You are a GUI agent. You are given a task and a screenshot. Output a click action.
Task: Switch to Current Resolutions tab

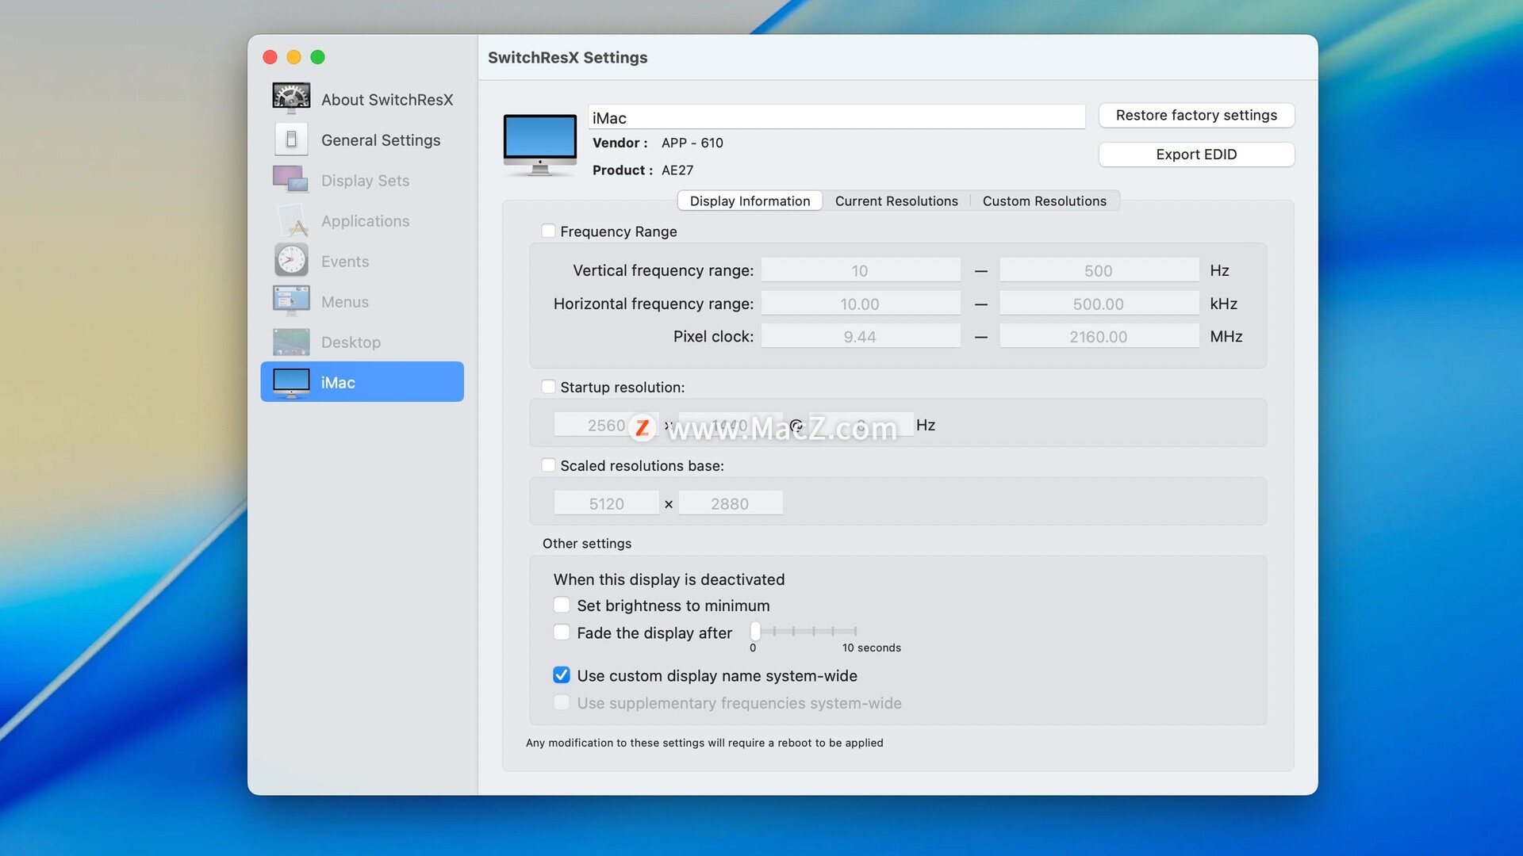[x=896, y=201]
